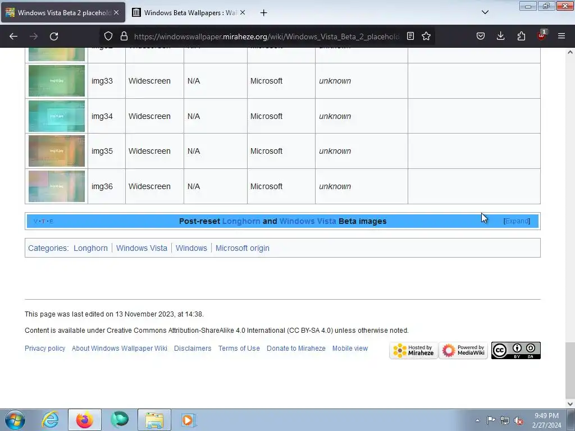Open Windows Vista link in navbox title

308,221
